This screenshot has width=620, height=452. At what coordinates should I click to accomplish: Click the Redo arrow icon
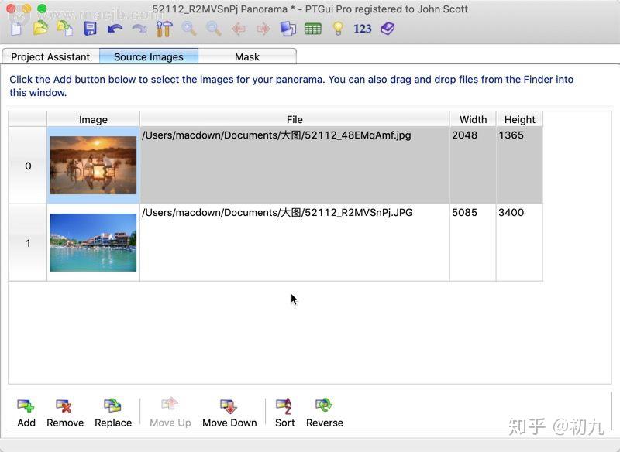point(138,29)
